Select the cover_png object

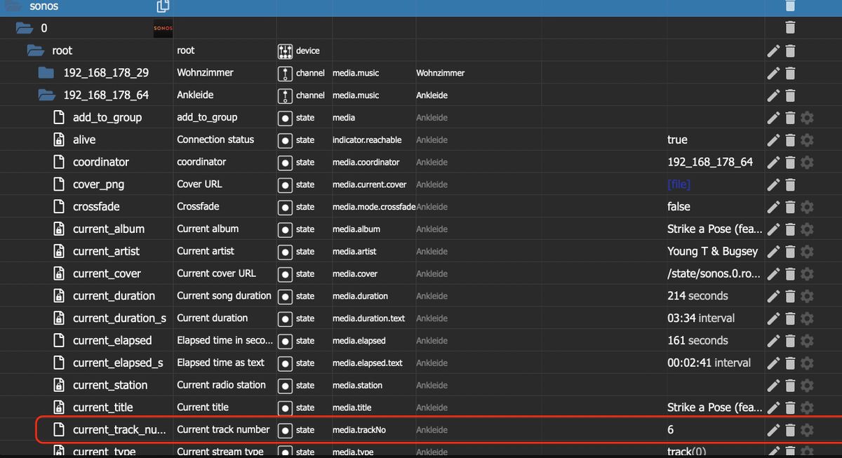(99, 184)
